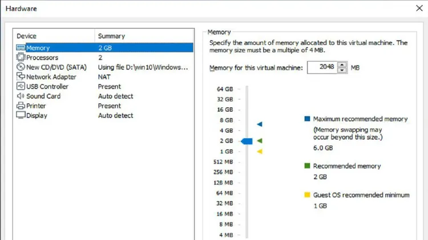Click the Display monitor icon
The image size is (428, 240).
click(x=21, y=115)
